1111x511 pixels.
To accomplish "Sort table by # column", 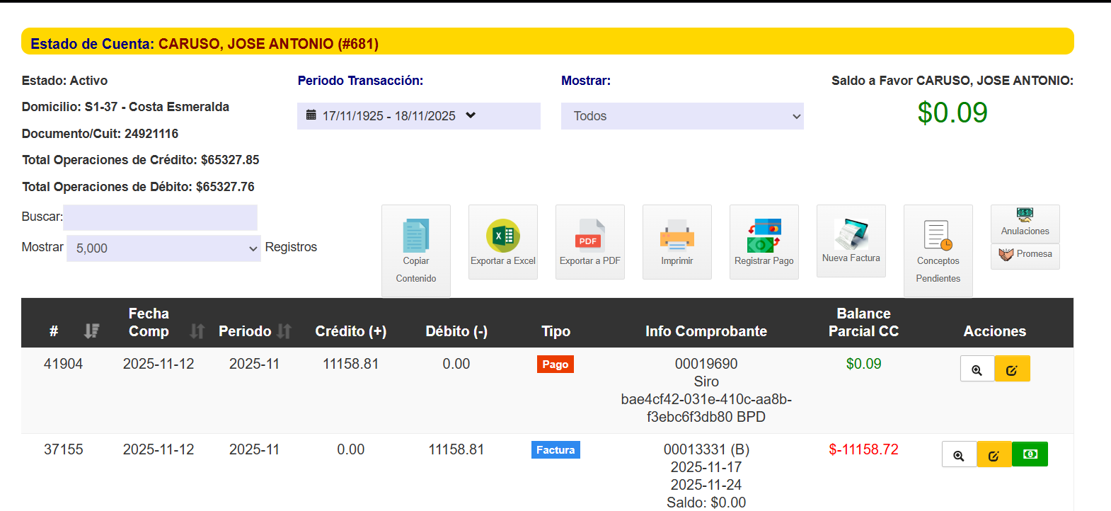I will coord(91,331).
